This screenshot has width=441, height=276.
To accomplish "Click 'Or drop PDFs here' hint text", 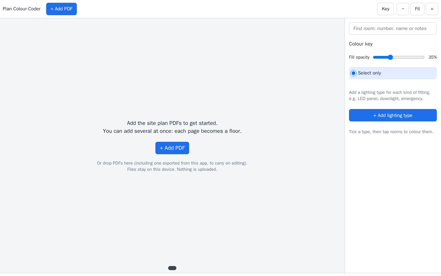I will 172,163.
